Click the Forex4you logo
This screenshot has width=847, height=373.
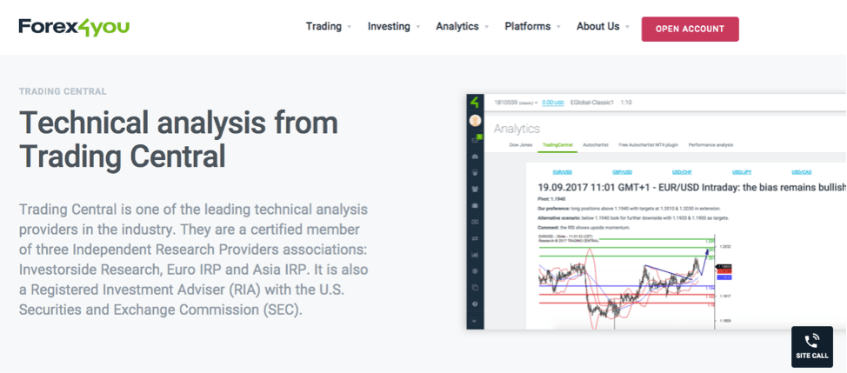74,27
